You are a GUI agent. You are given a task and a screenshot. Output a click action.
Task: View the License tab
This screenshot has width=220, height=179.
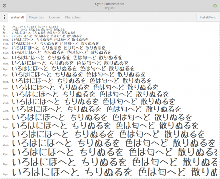coord(54,17)
